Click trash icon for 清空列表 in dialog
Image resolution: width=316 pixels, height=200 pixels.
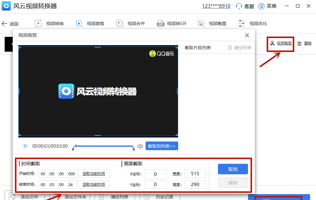pyautogui.click(x=230, y=48)
